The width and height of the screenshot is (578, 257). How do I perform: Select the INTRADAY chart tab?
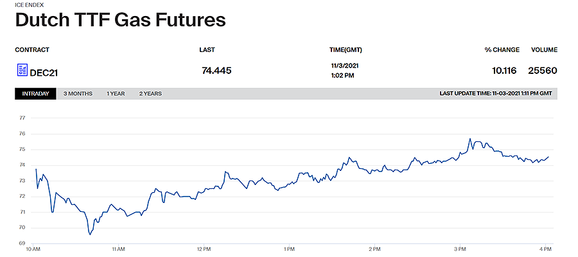click(36, 94)
